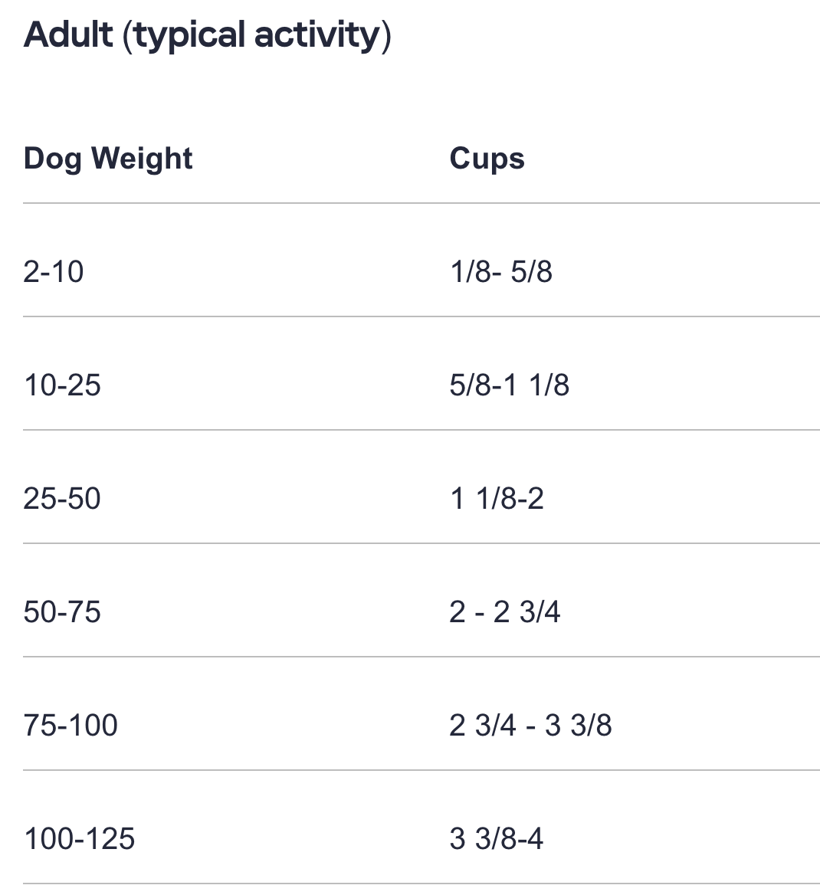Select the 2-10 weight cell
The height and width of the screenshot is (895, 820).
point(54,272)
